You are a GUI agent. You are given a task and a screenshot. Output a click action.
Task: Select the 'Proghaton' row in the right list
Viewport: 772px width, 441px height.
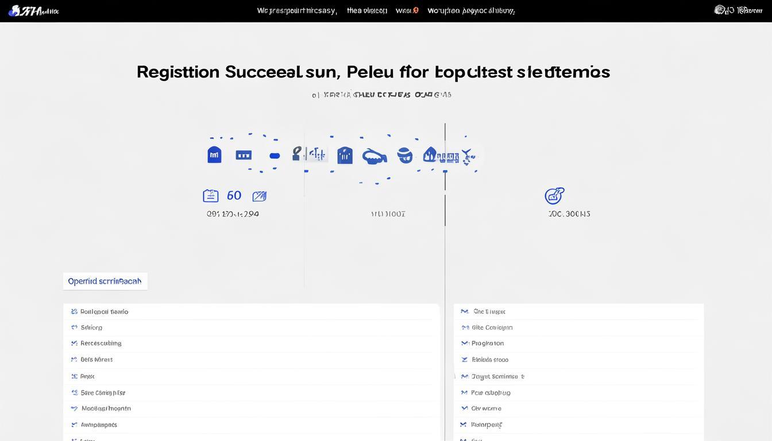[487, 343]
